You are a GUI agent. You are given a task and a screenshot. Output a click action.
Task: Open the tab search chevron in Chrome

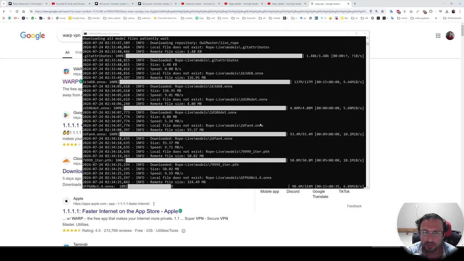pos(4,4)
